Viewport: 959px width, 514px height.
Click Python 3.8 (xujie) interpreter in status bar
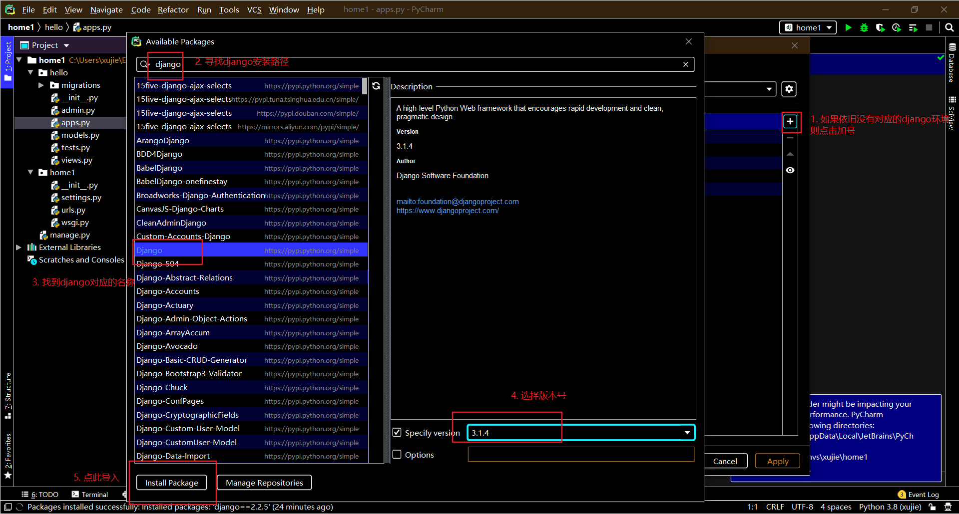890,507
